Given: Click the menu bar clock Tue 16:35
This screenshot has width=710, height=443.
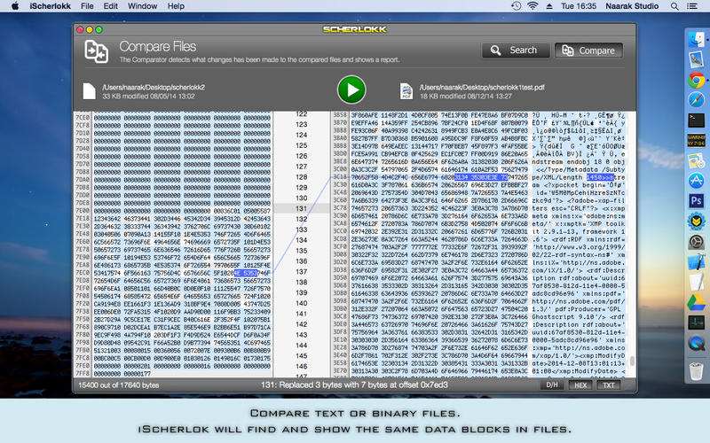Looking at the screenshot, I should point(579,6).
